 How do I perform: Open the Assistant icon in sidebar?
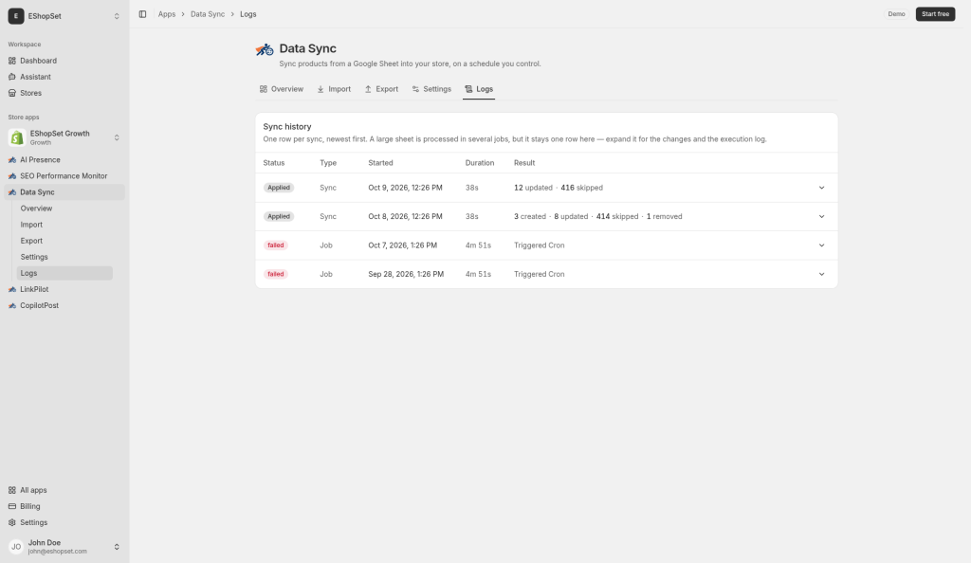[x=11, y=77]
